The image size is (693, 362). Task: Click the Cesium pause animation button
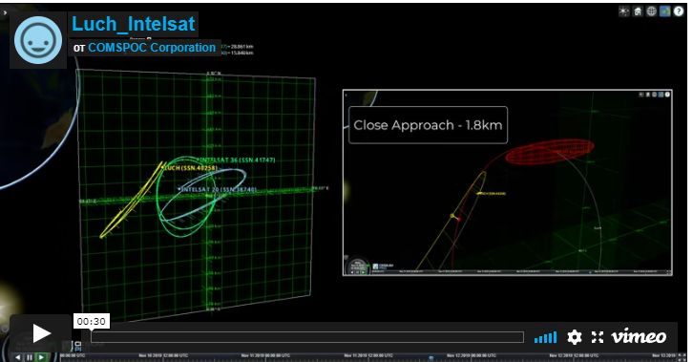[30, 357]
